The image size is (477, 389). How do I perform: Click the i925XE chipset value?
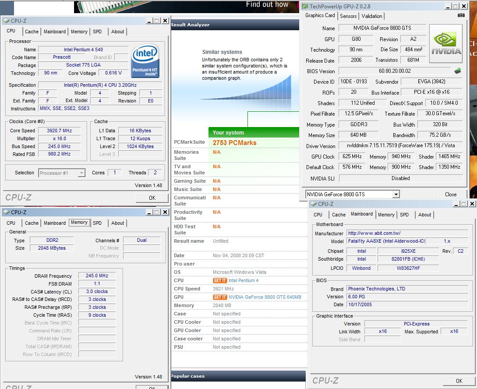pos(408,251)
